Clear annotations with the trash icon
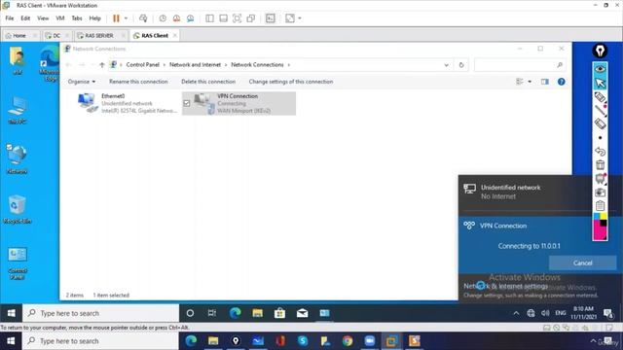 point(600,164)
